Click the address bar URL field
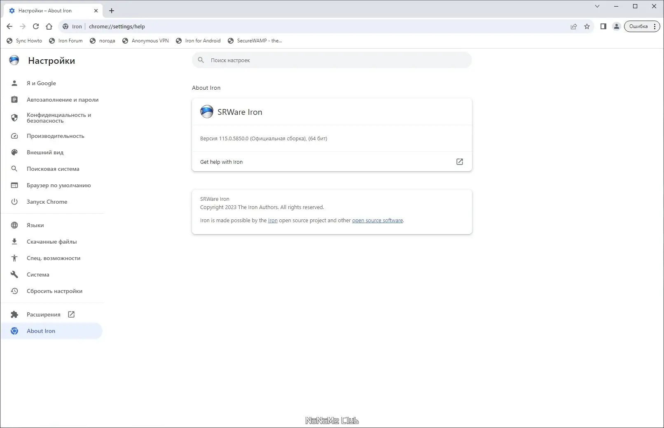 click(x=325, y=26)
